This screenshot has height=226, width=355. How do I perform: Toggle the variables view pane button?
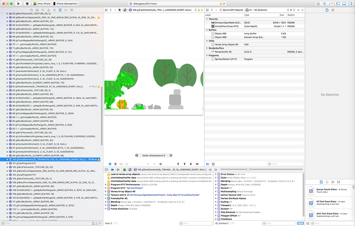pyautogui.click(x=299, y=223)
